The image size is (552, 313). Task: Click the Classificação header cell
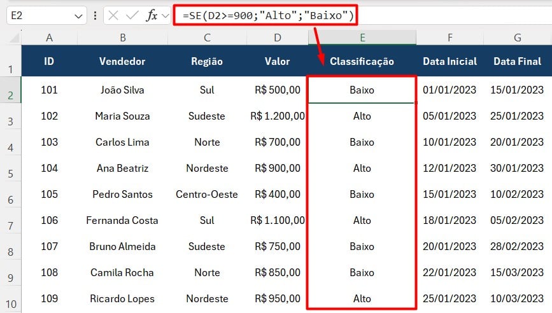(x=362, y=61)
